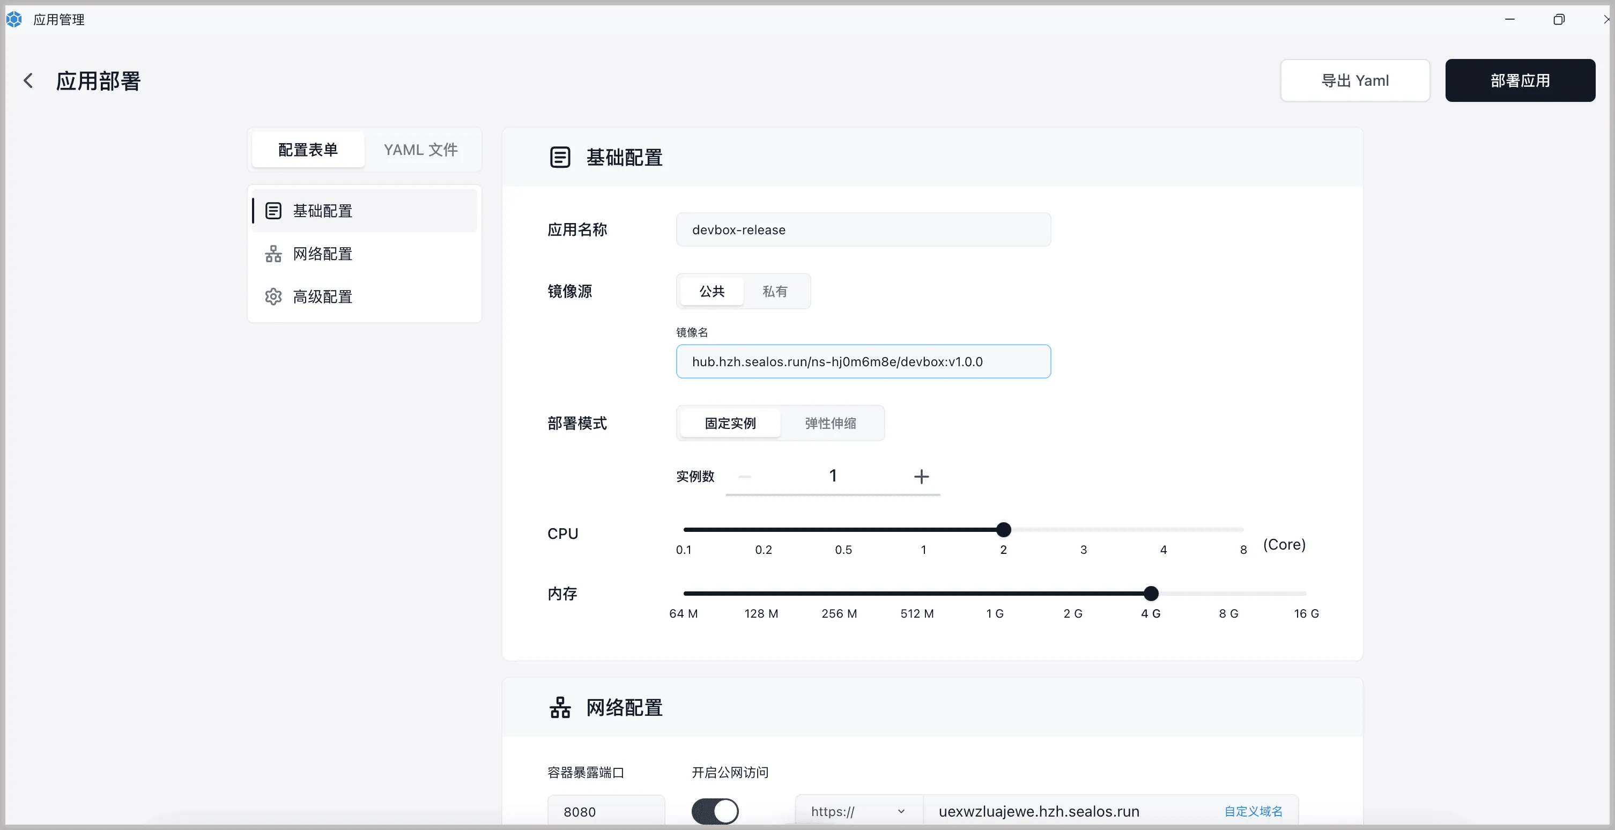The height and width of the screenshot is (830, 1615).
Task: Click the 导出 Yaml button
Action: click(x=1355, y=80)
